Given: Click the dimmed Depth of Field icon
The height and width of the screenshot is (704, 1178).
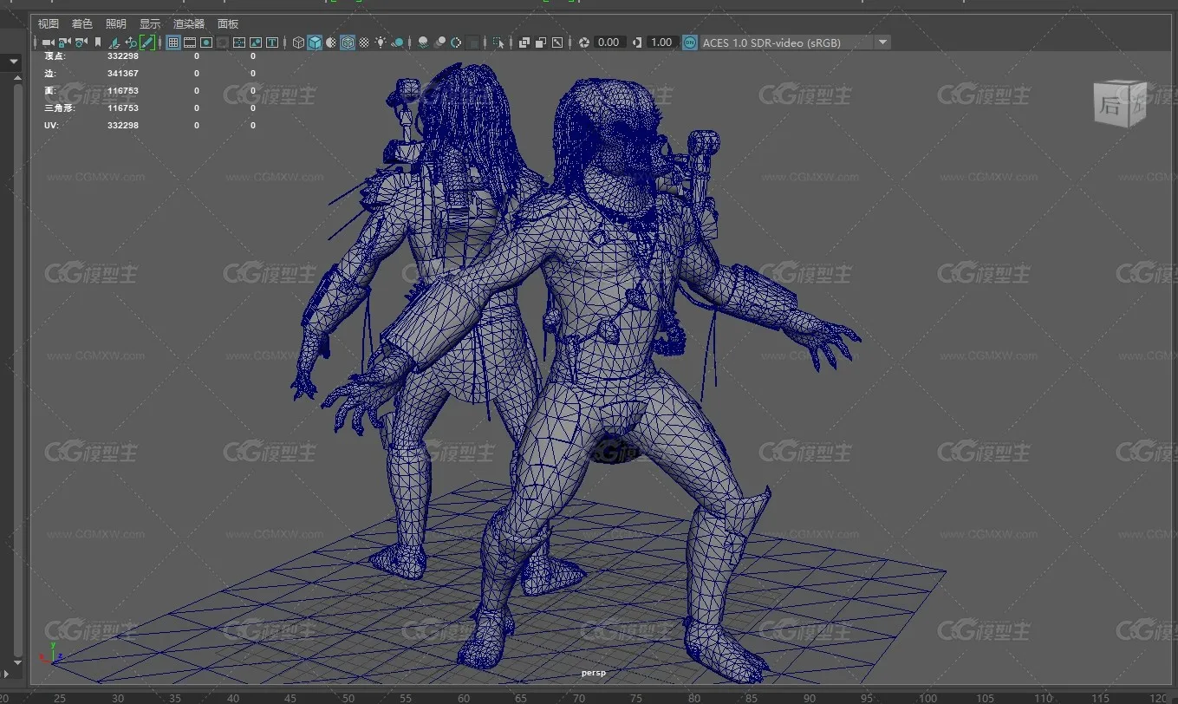Looking at the screenshot, I should coord(472,42).
